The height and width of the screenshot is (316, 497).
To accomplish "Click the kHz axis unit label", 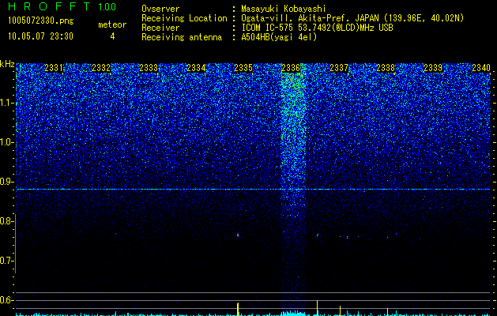I will click(x=7, y=64).
